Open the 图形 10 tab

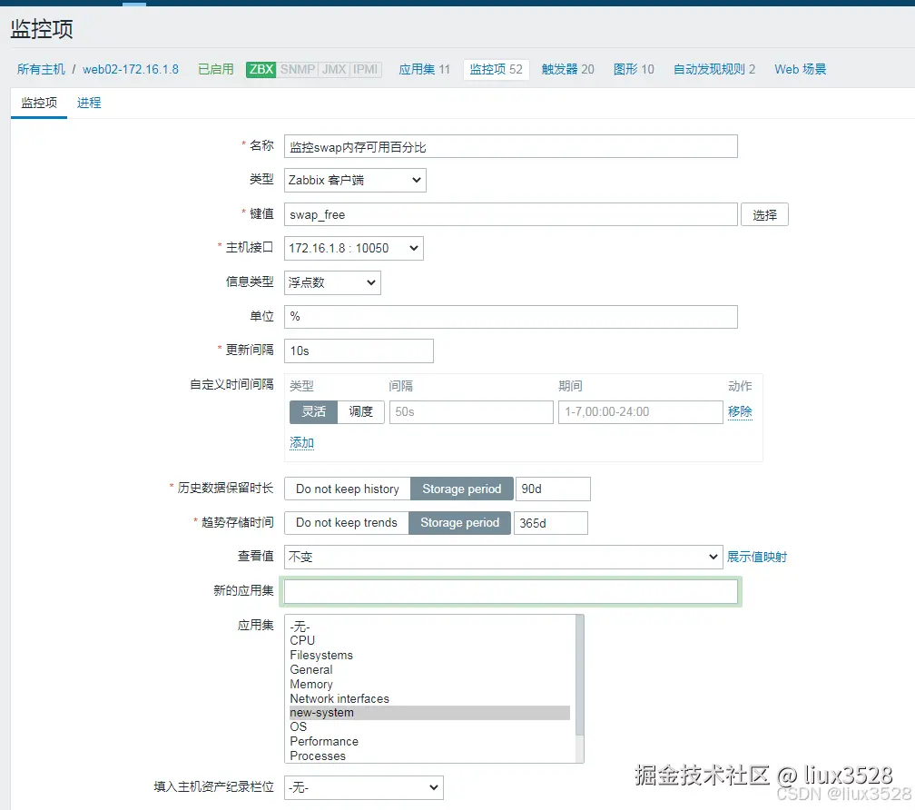(634, 69)
